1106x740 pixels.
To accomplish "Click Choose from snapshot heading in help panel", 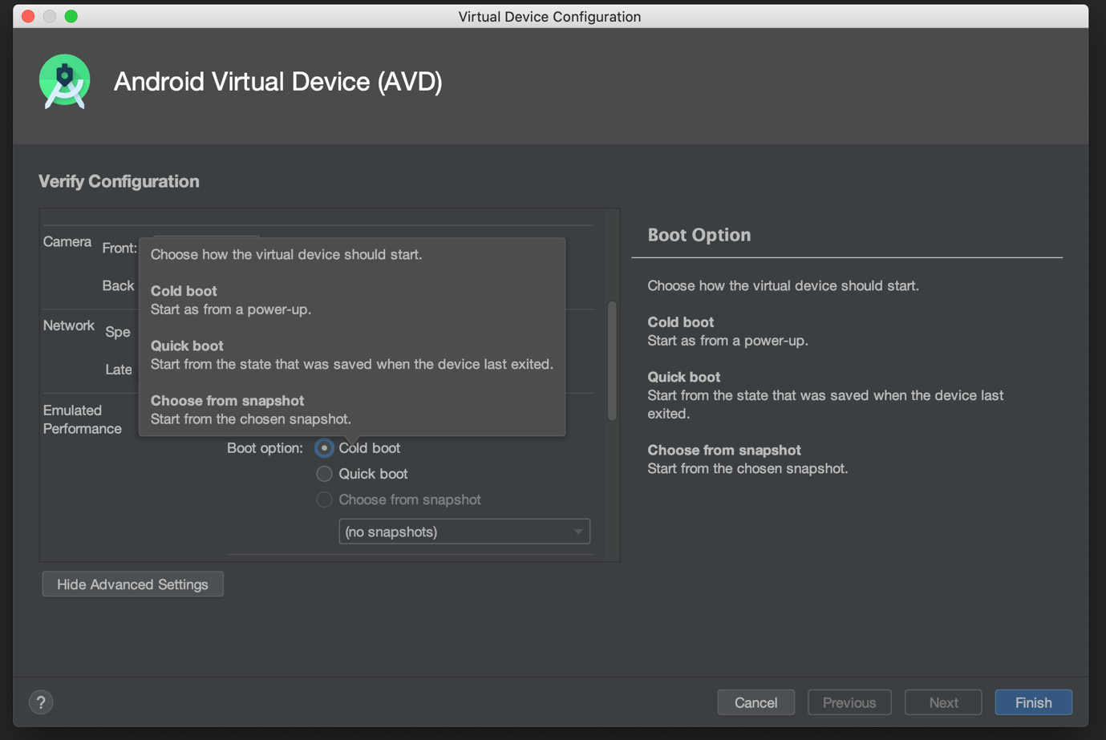I will tap(724, 450).
